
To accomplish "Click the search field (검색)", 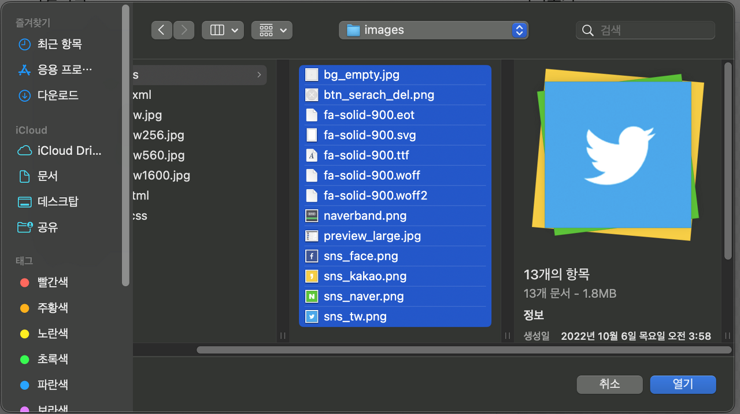I will tap(645, 30).
